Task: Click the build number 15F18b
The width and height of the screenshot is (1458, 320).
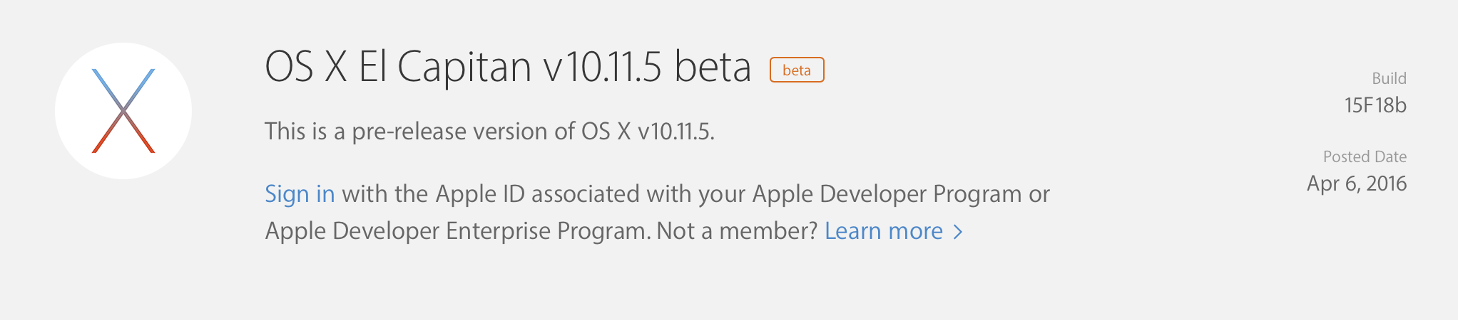Action: [1375, 106]
